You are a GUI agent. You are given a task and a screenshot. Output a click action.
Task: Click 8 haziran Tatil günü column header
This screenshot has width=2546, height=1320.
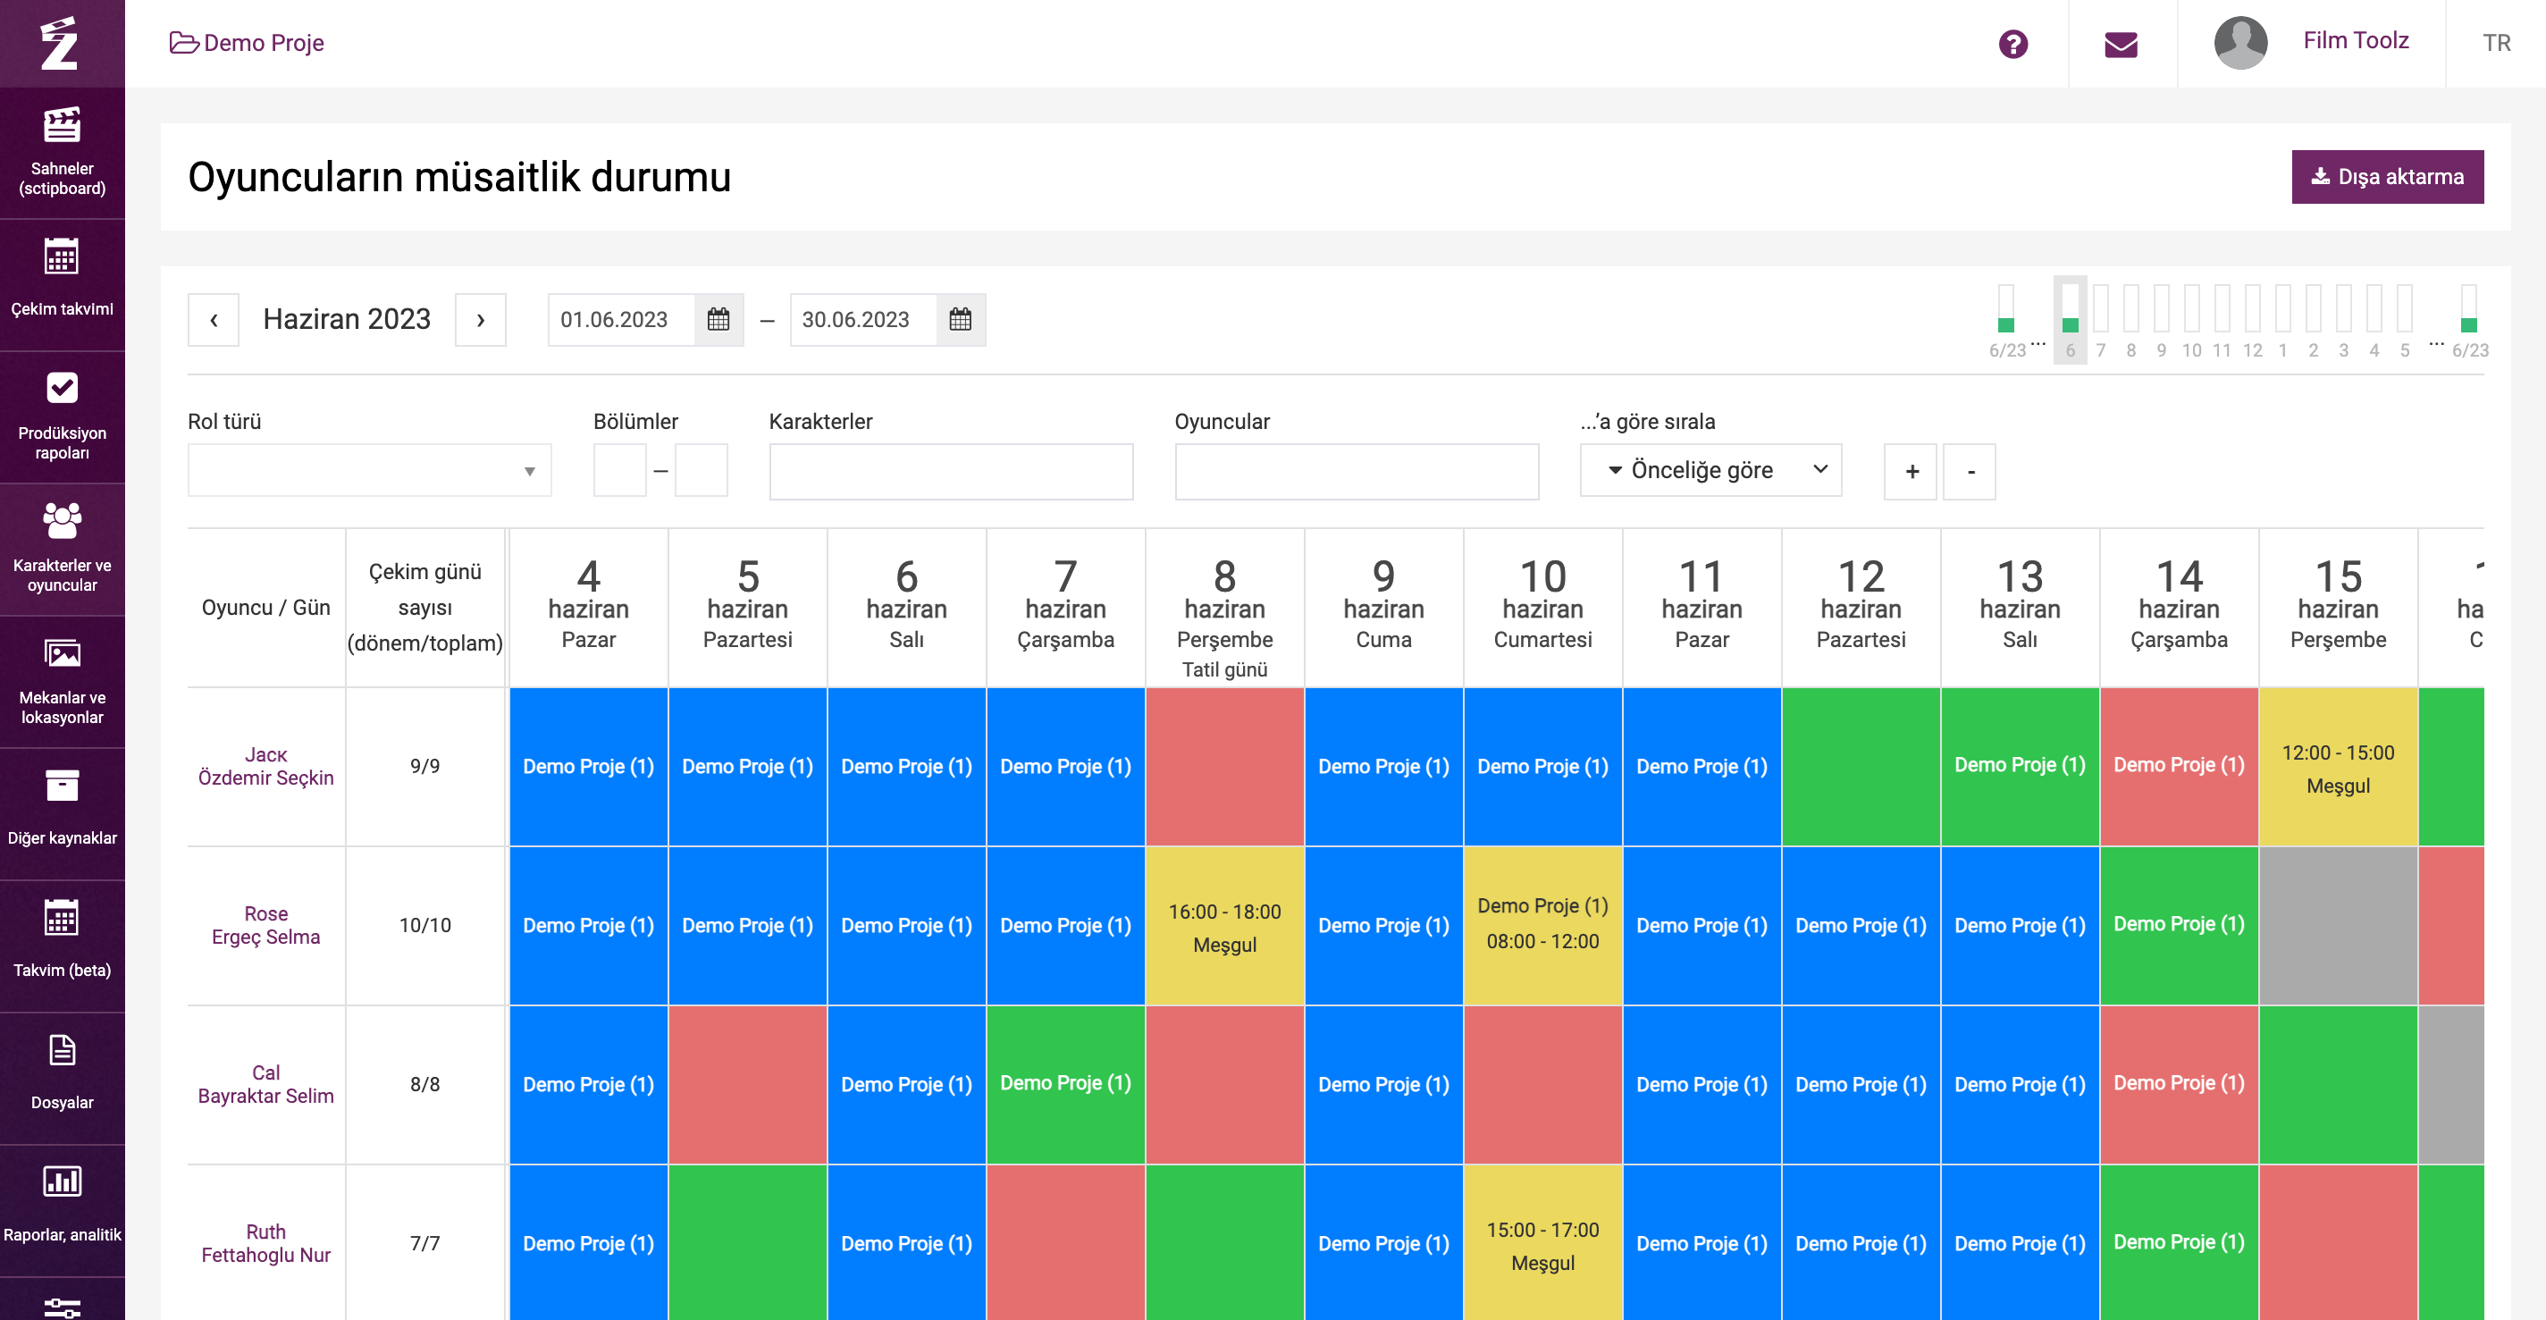[x=1224, y=608]
